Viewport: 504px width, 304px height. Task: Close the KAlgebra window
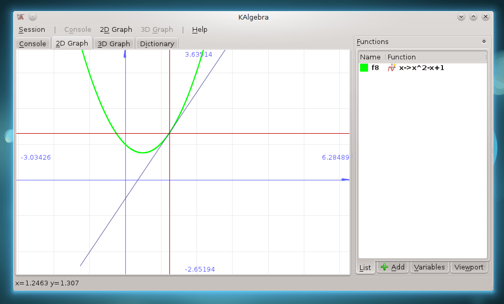(x=485, y=17)
